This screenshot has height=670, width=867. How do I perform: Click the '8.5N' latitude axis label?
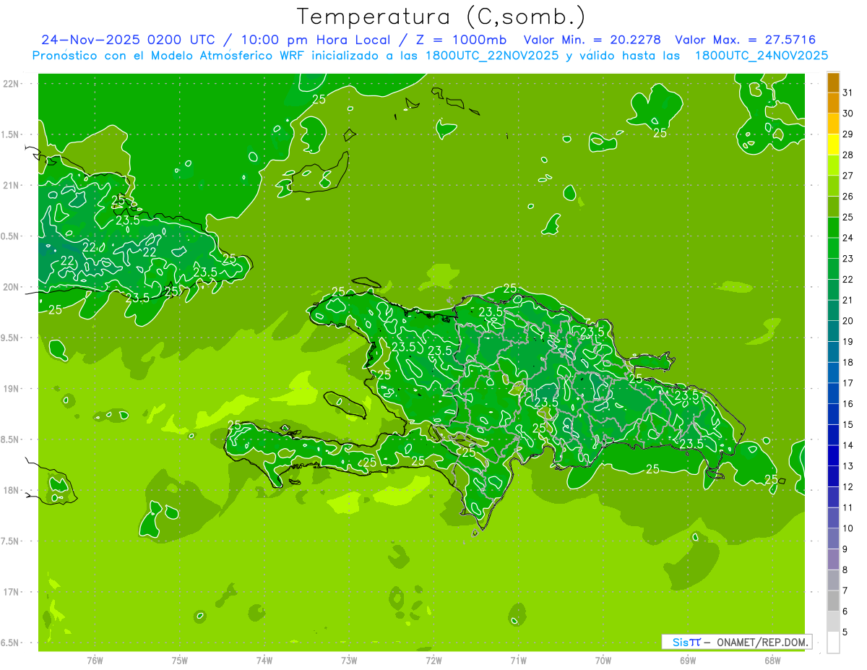pyautogui.click(x=10, y=439)
